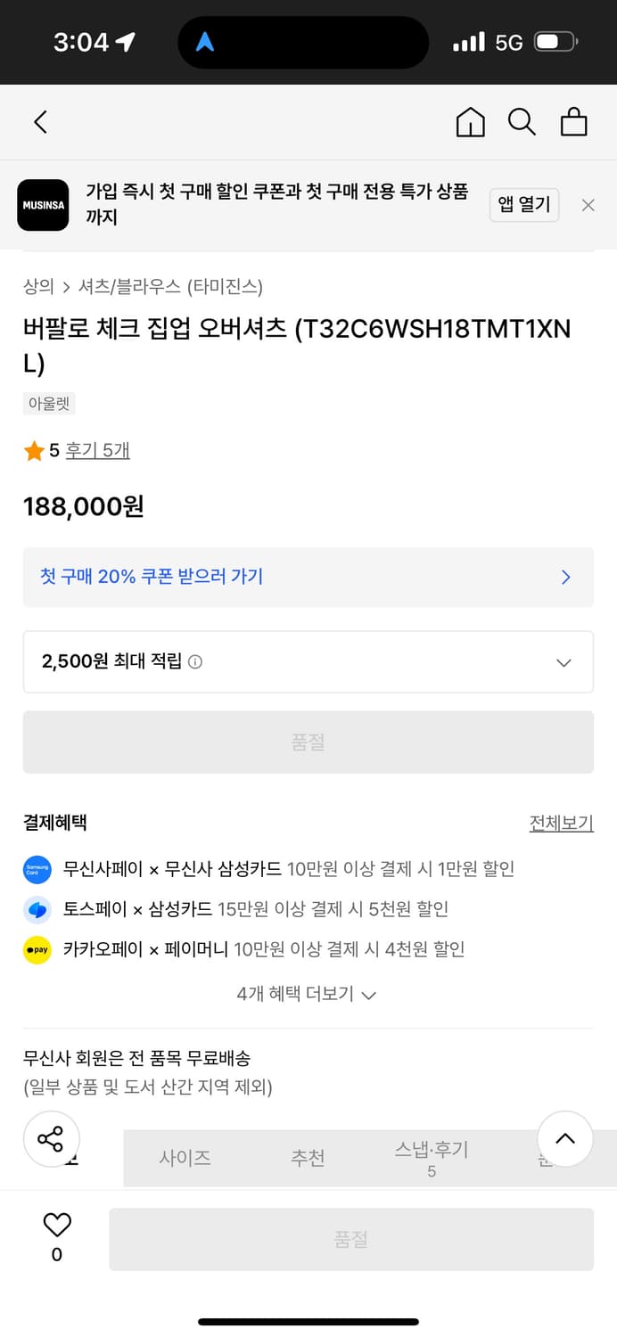This screenshot has height=1337, width=617.
Task: Open the share button at bottom left
Action: click(52, 1138)
